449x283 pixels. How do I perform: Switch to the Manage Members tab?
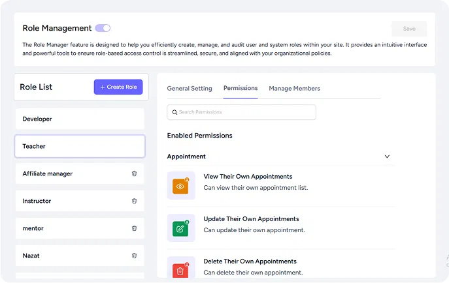pos(294,89)
